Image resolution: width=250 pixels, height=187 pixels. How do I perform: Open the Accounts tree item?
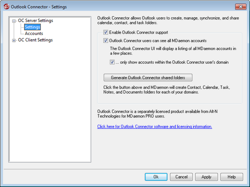(x=34, y=34)
